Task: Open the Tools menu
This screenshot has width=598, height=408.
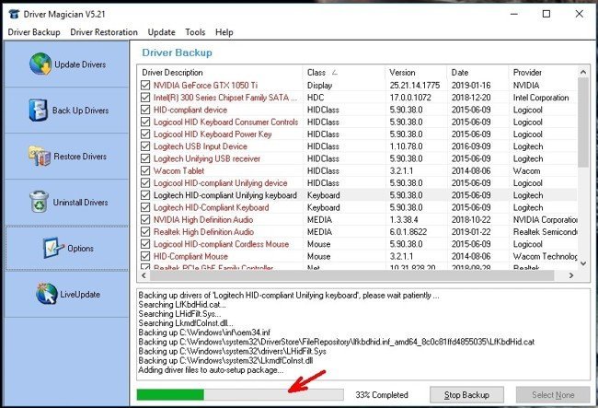Action: point(195,32)
